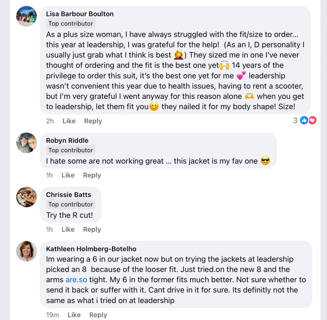Click the red heart reaction icon
The image size is (327, 320).
click(x=312, y=120)
